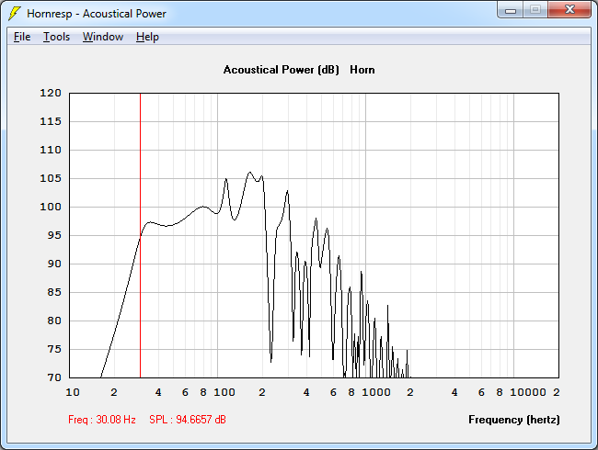Open the Window menu
This screenshot has width=598, height=450.
[103, 37]
